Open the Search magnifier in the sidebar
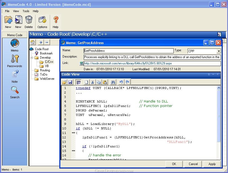228x173 pixels. 15,92
